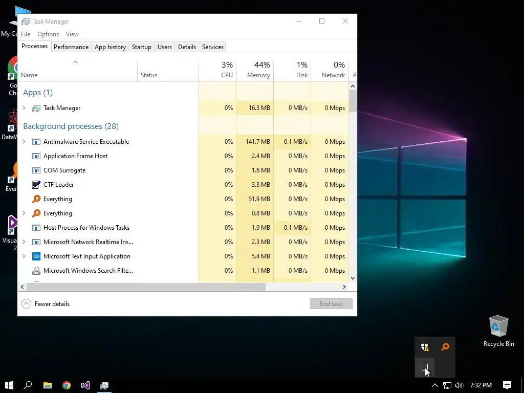Click the Task Manager title bar icon
The height and width of the screenshot is (393, 524).
26,21
